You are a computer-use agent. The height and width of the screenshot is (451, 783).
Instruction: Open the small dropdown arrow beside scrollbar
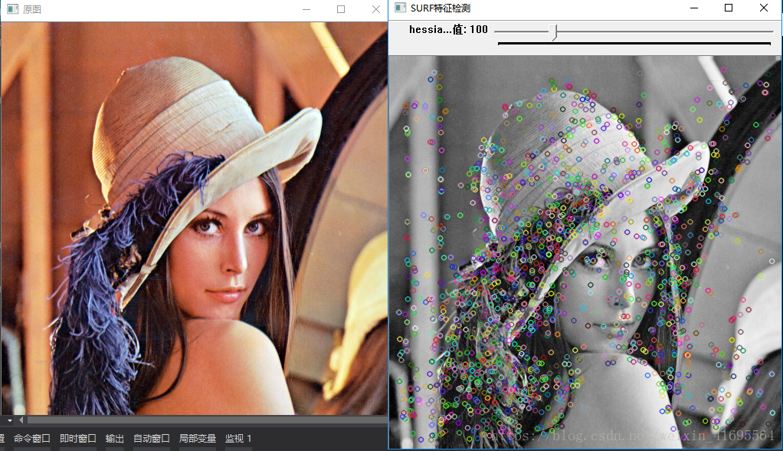point(9,420)
